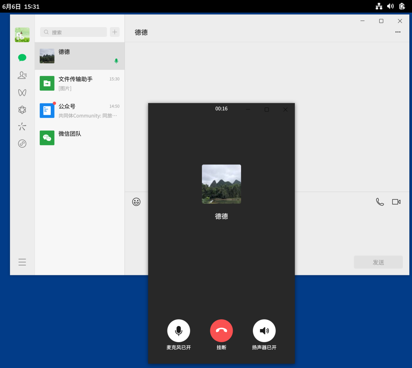Open the Mini Programs icon in the sidebar
Viewport: 412px width, 368px height.
click(x=22, y=143)
